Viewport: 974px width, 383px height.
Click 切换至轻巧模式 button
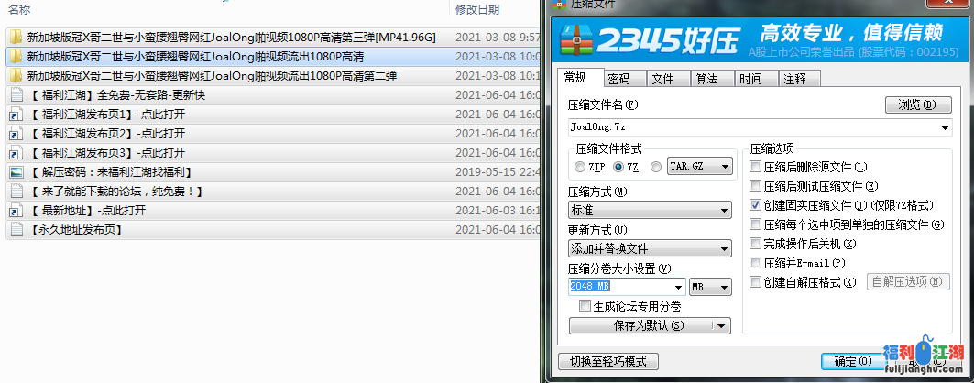(x=608, y=361)
